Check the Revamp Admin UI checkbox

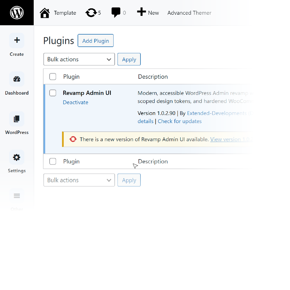pos(53,93)
